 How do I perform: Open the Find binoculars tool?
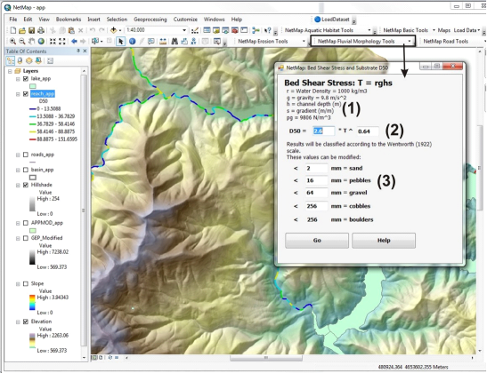175,41
